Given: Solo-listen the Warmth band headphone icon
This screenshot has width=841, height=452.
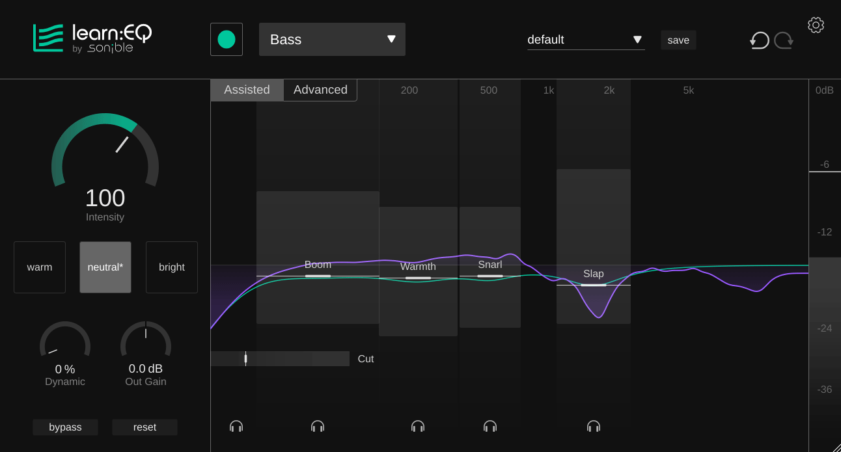Looking at the screenshot, I should [x=418, y=427].
